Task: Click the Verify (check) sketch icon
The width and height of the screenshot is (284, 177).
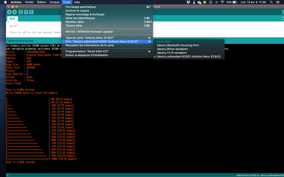Action: tap(9, 12)
